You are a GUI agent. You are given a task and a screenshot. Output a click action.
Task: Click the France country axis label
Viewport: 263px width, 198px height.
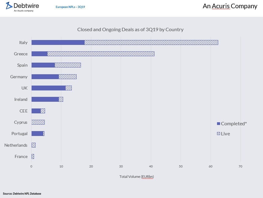21,156
